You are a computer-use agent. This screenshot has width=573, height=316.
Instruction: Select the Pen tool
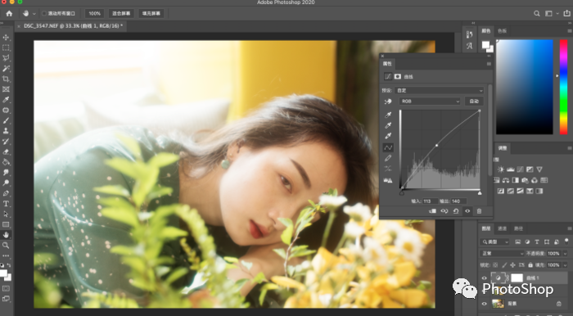[x=6, y=193]
